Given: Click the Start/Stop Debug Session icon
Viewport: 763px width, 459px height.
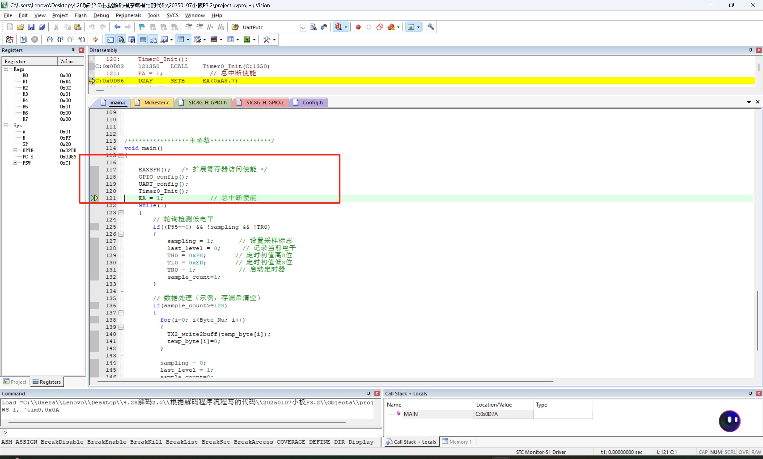Looking at the screenshot, I should [338, 27].
